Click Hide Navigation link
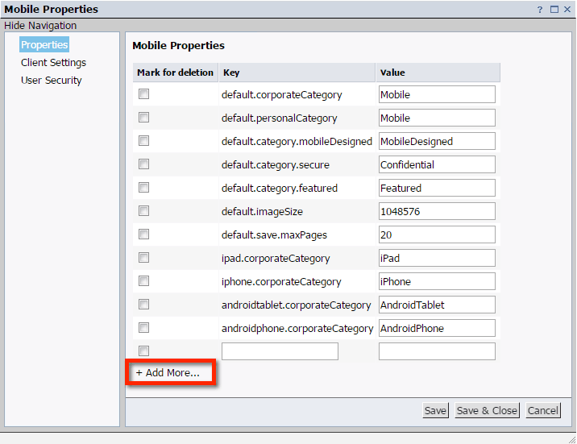The image size is (577, 444). [x=40, y=26]
